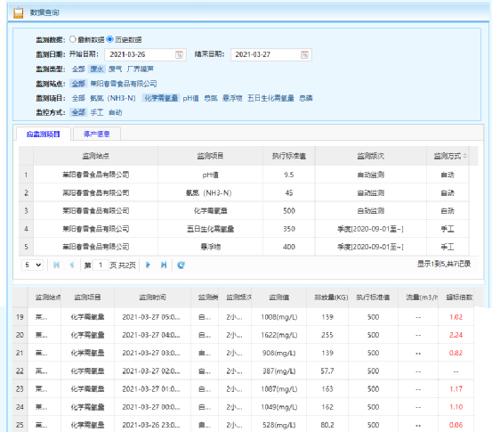The width and height of the screenshot is (492, 432).
Task: Open the page size dropdown showing 5
Action: coord(33,265)
